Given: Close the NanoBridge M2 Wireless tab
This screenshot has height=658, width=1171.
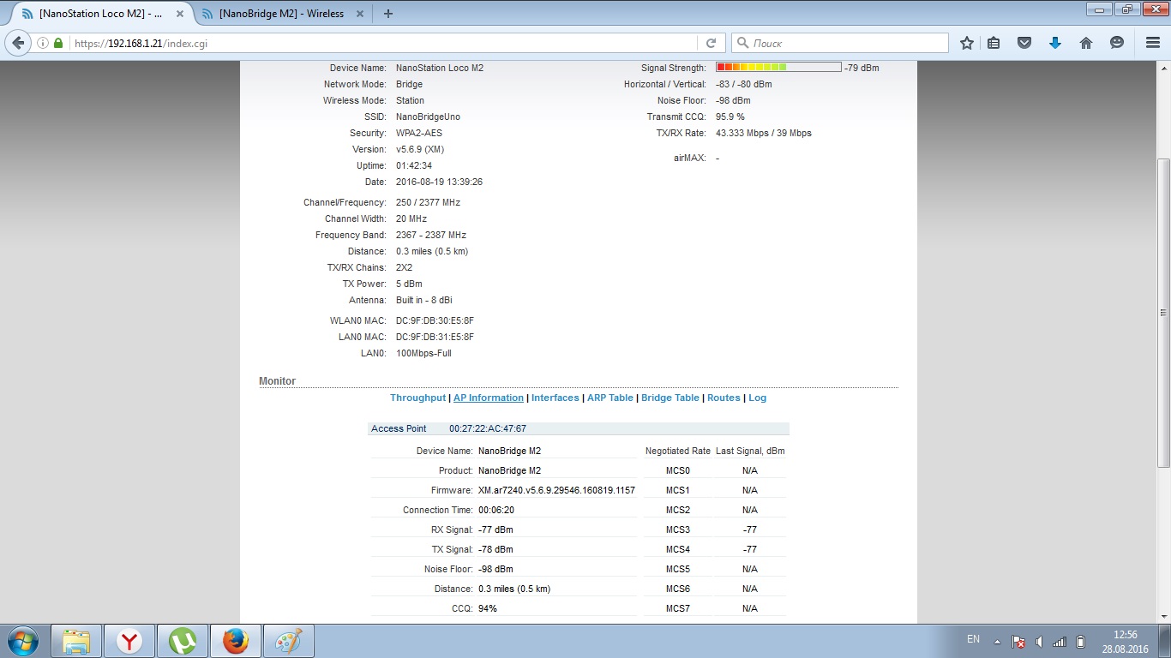Looking at the screenshot, I should (360, 14).
